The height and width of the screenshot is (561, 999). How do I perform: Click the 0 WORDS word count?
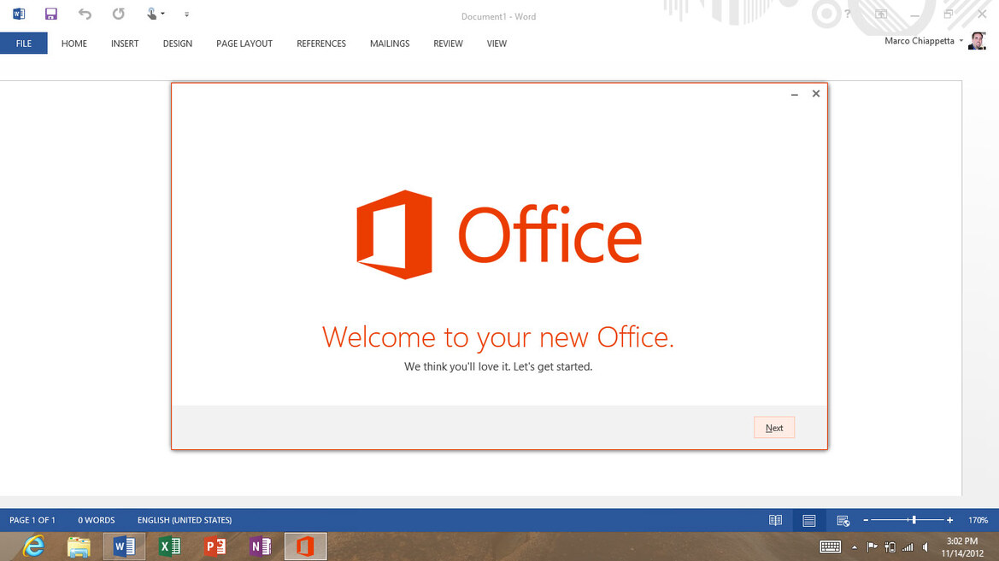coord(97,520)
